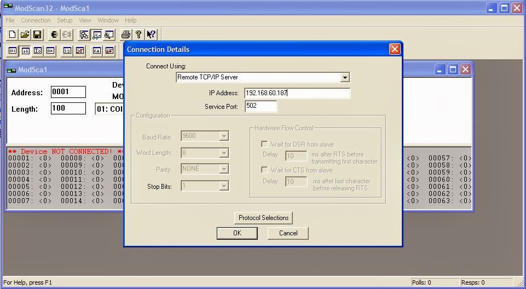Close the Connection Details dialog with red X
Viewport: 526px width, 289px height.
(x=395, y=49)
